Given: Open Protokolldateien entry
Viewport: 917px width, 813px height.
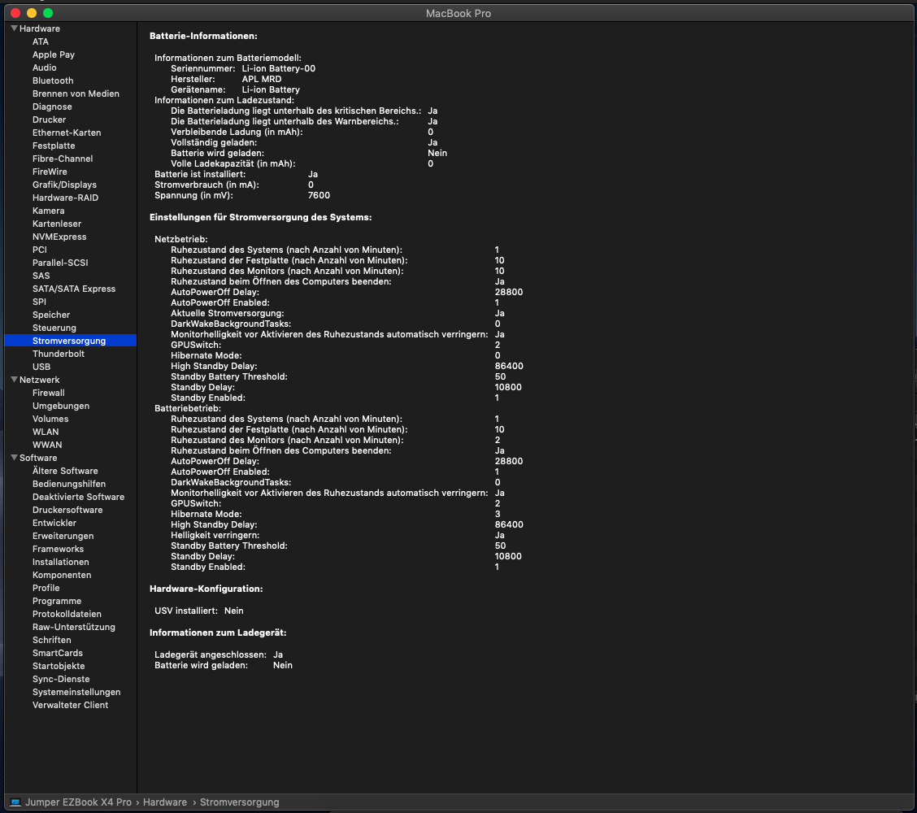Looking at the screenshot, I should coord(67,614).
